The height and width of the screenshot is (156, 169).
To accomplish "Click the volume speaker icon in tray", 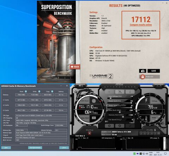I will pyautogui.click(x=147, y=154).
